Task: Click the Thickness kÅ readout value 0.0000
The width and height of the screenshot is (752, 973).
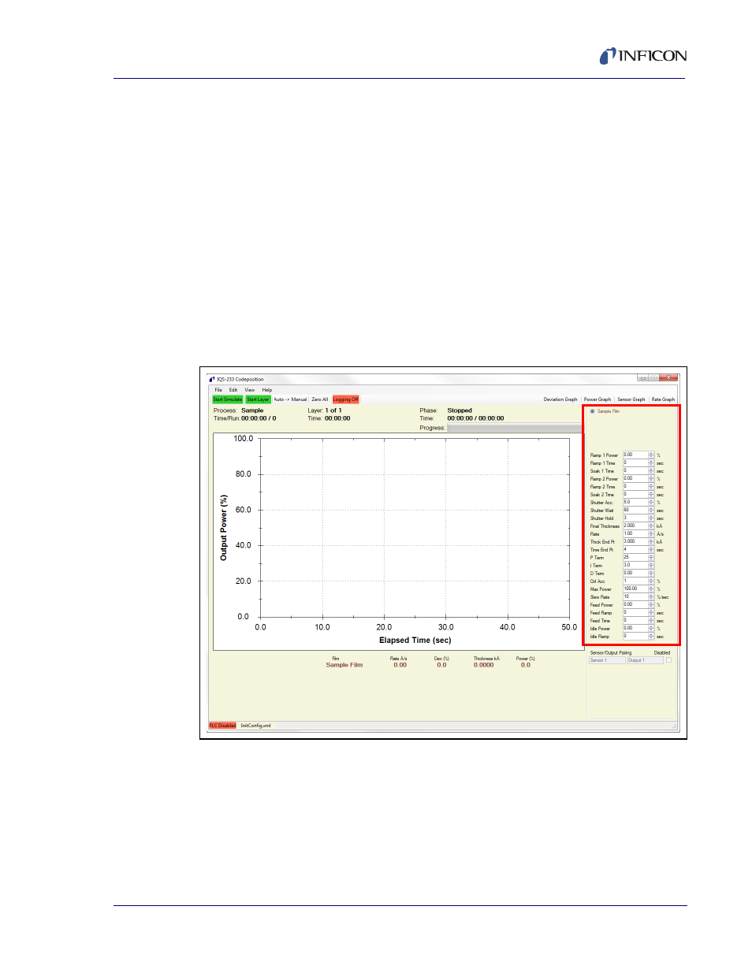Action: (x=484, y=665)
